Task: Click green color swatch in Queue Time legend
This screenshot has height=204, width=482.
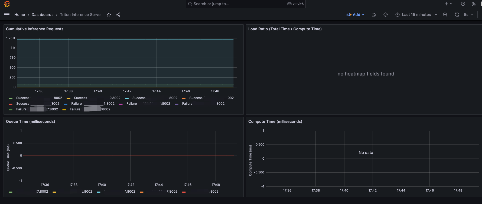Action: pos(11,192)
